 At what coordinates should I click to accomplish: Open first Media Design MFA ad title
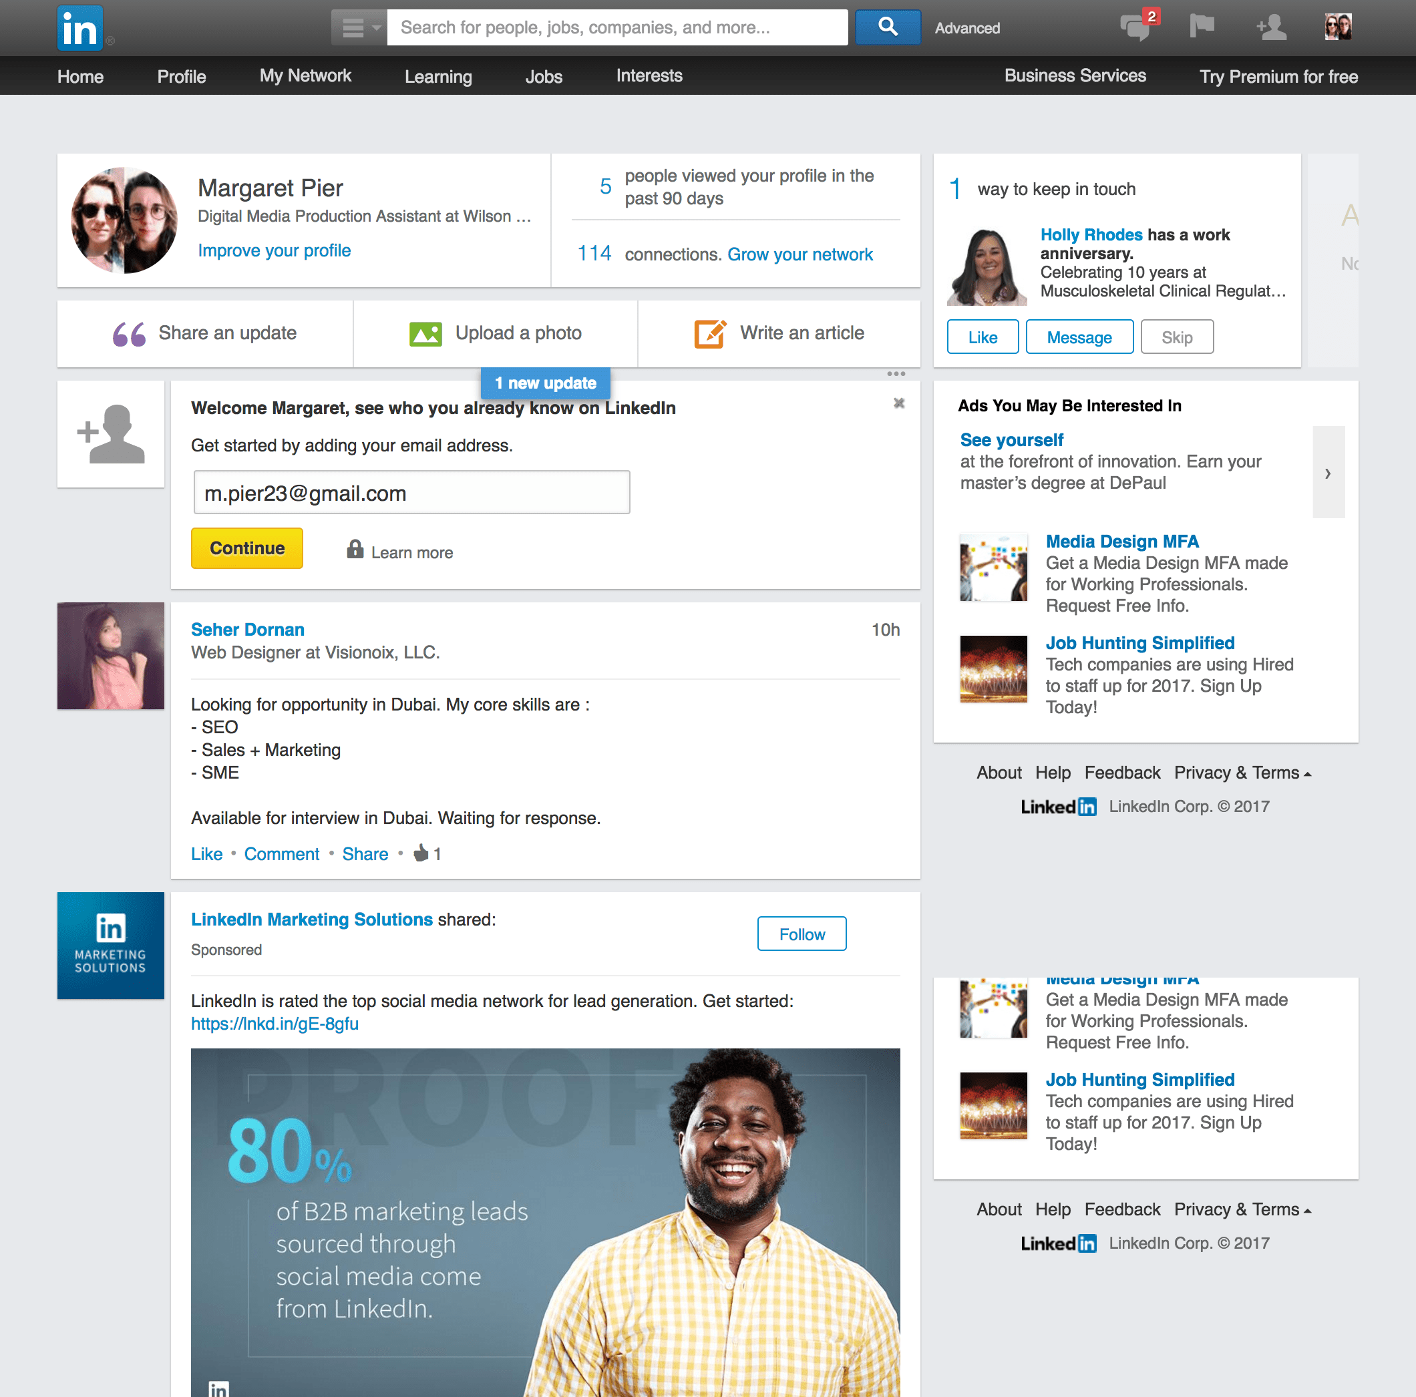pyautogui.click(x=1121, y=542)
